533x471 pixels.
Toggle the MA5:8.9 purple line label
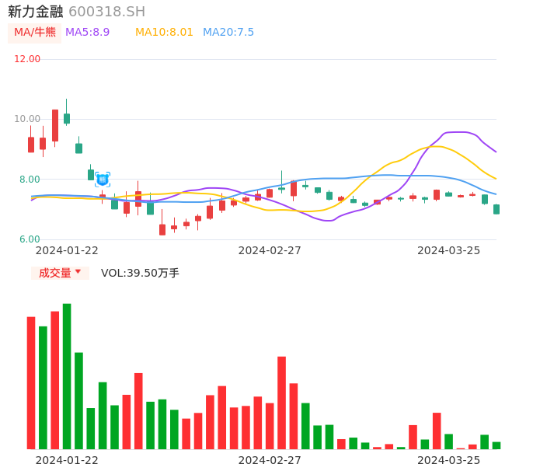(88, 33)
